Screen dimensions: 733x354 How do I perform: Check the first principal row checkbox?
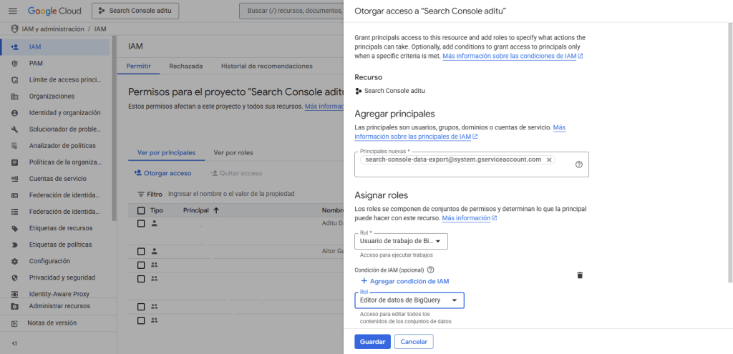pyautogui.click(x=141, y=223)
